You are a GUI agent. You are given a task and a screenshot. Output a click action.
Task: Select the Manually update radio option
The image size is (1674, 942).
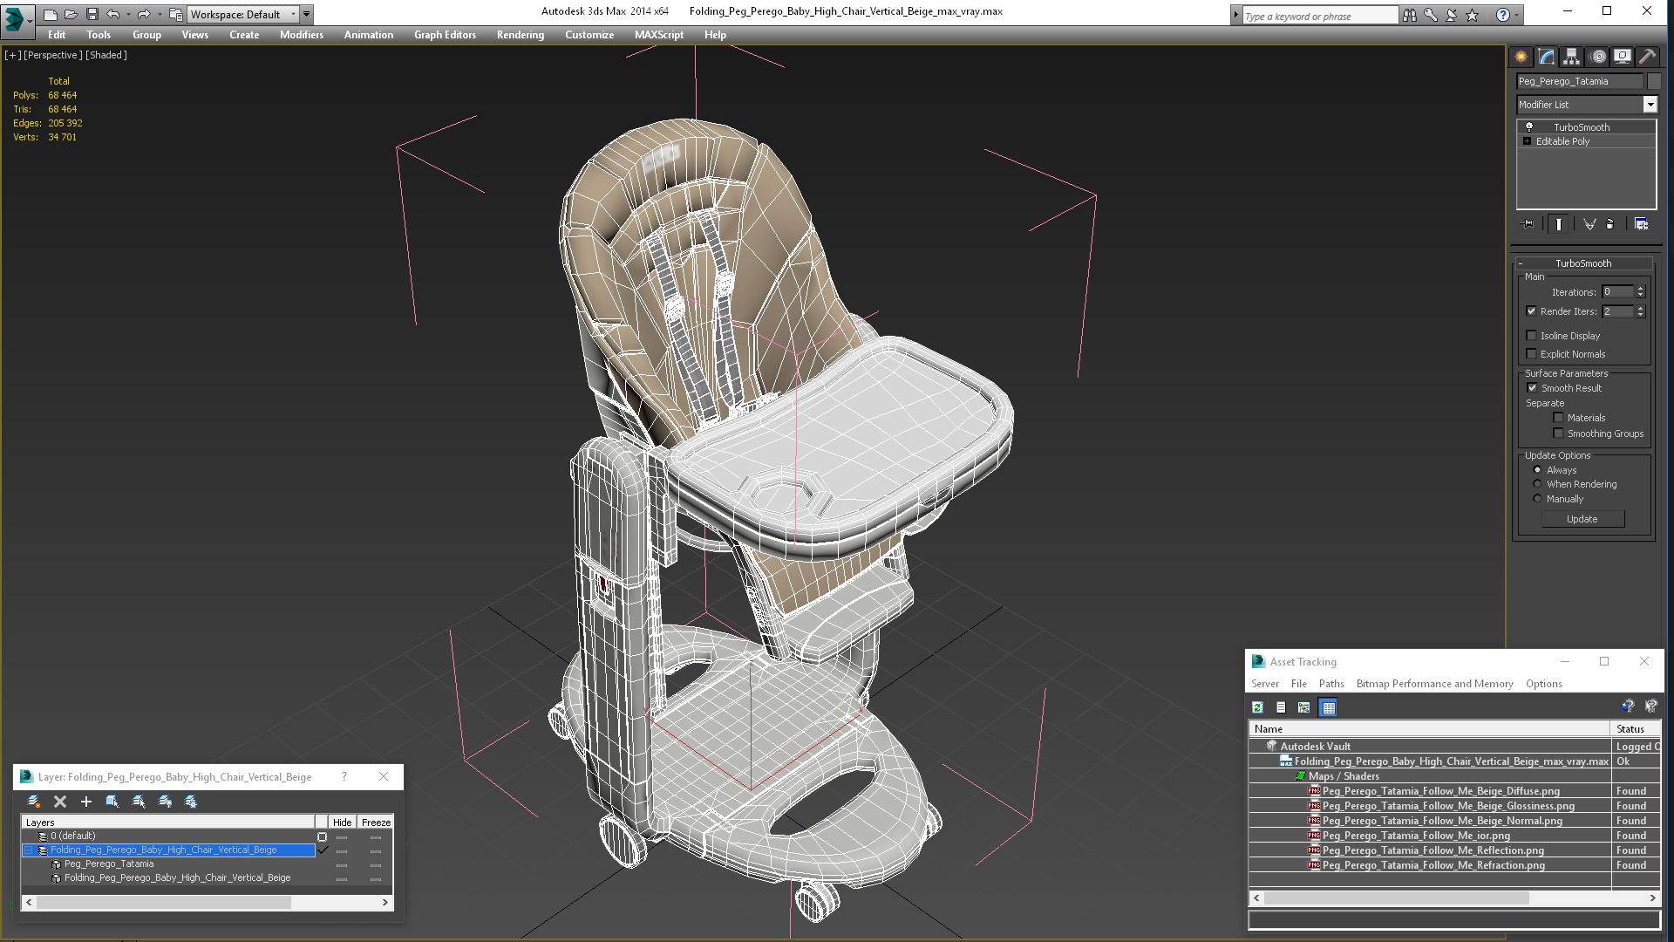pyautogui.click(x=1537, y=499)
